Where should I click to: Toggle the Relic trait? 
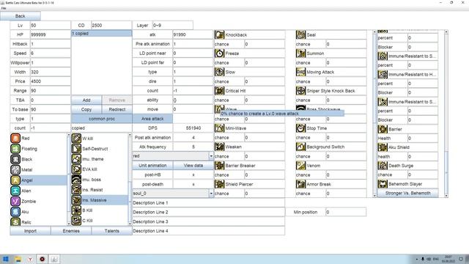(39, 221)
